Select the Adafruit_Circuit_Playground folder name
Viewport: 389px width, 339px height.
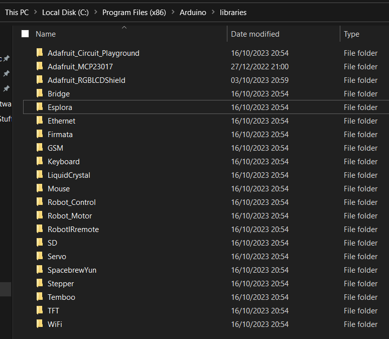[93, 53]
